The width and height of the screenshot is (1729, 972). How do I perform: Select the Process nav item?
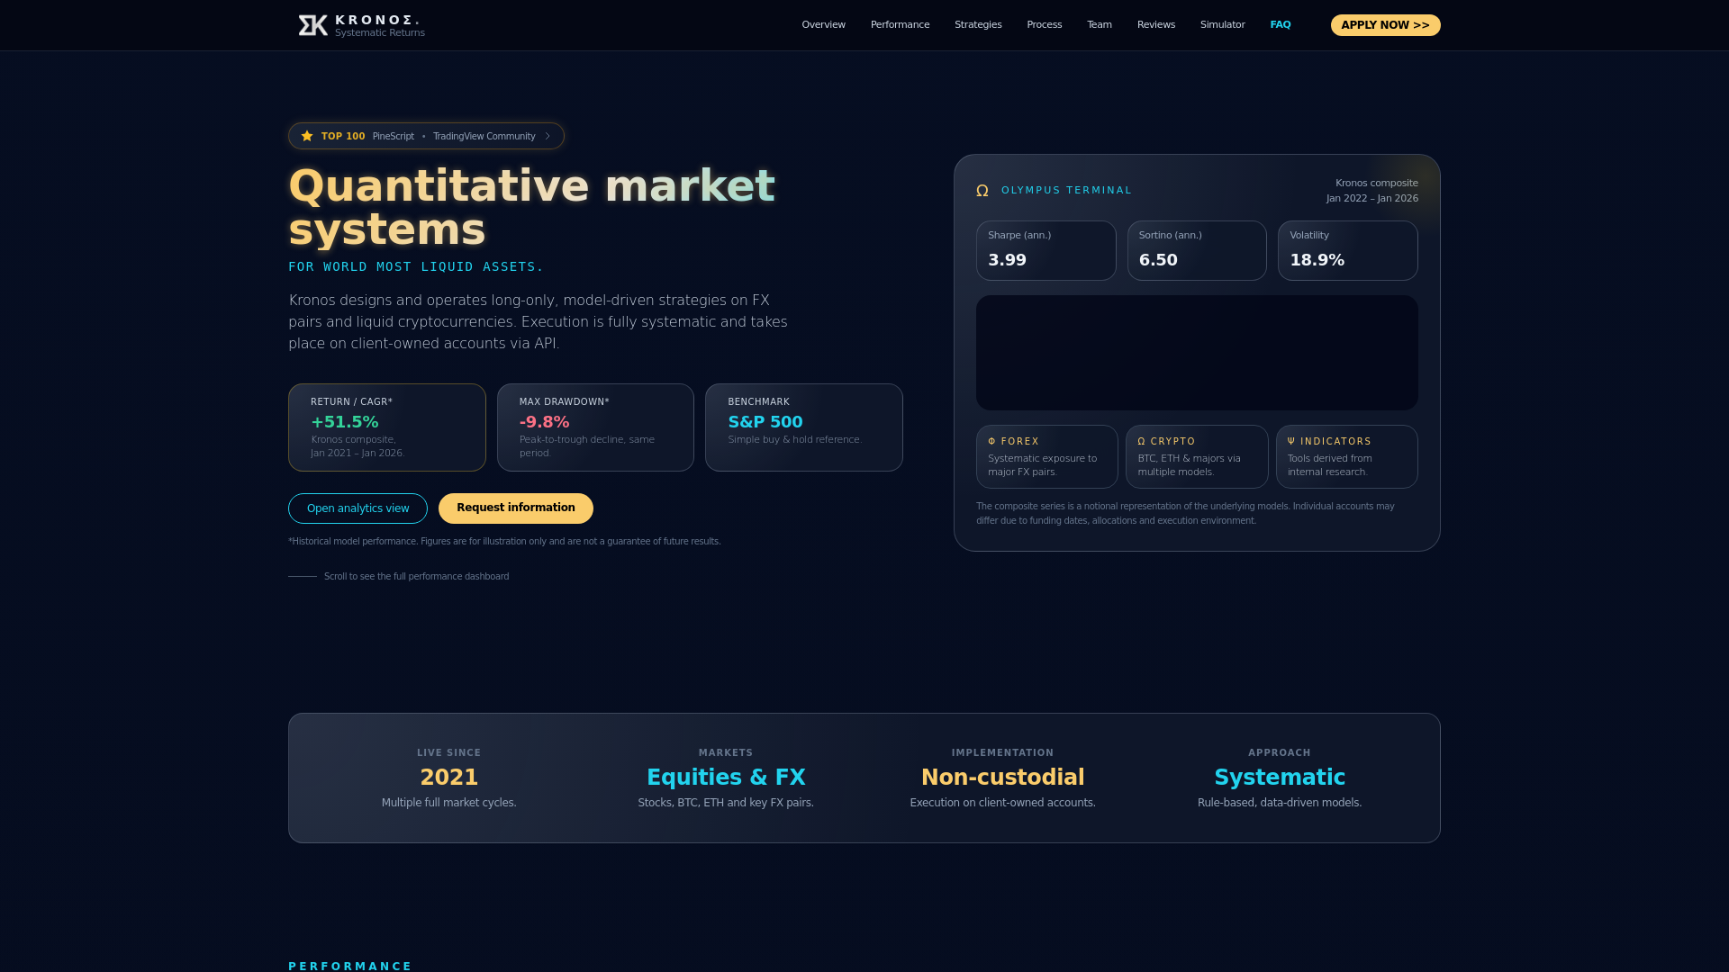[x=1044, y=25]
